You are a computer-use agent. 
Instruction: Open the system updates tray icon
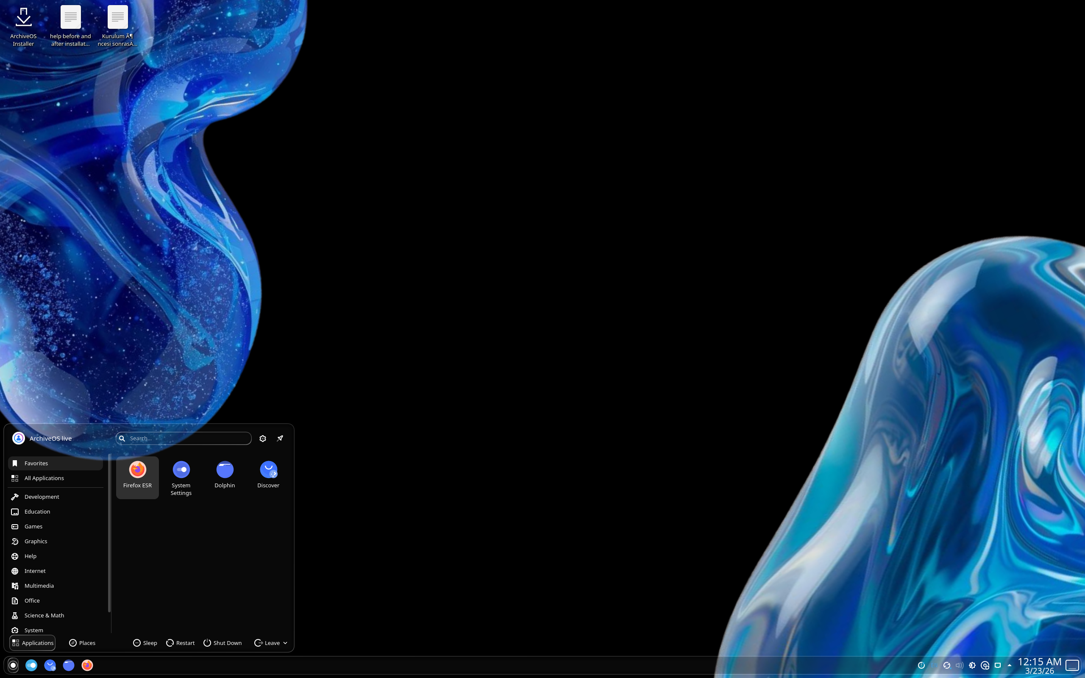click(x=946, y=665)
